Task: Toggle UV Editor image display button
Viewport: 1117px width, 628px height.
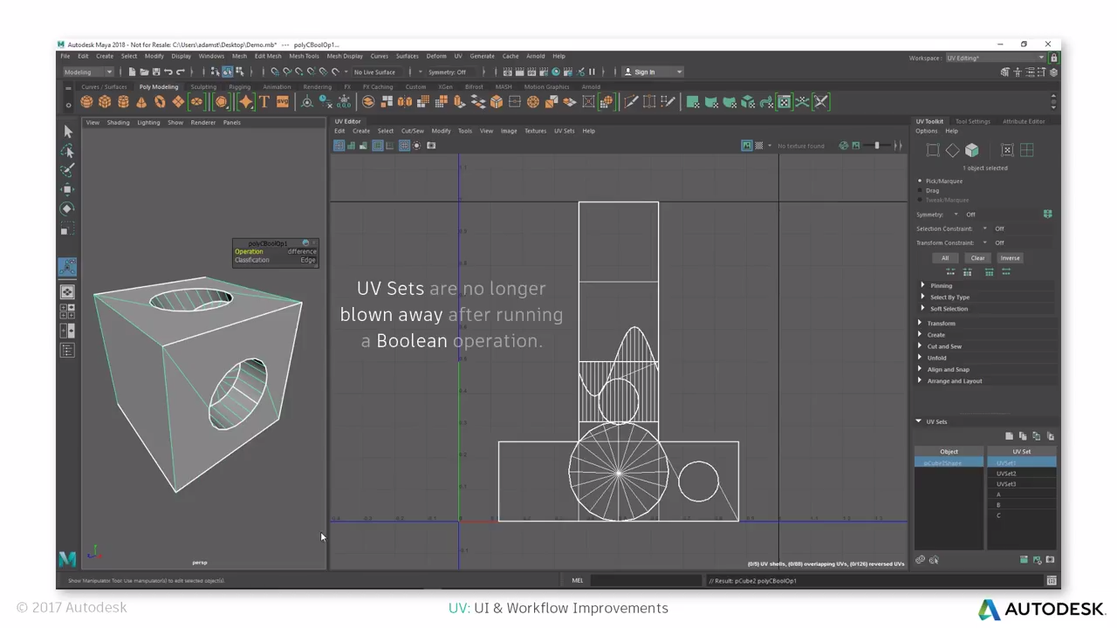Action: click(x=746, y=146)
